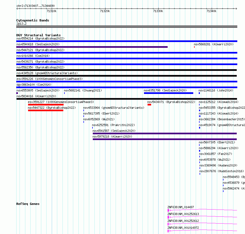Open ZNF638|NM_001252613 gene label
Viewport: 245px width, 234px height.
(x=183, y=214)
